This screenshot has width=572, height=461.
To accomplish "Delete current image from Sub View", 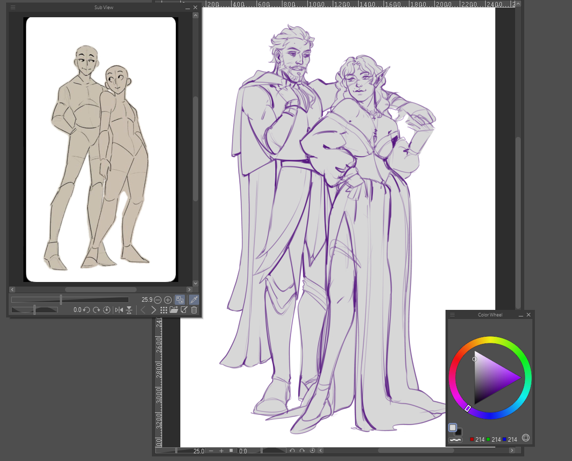I will point(194,310).
